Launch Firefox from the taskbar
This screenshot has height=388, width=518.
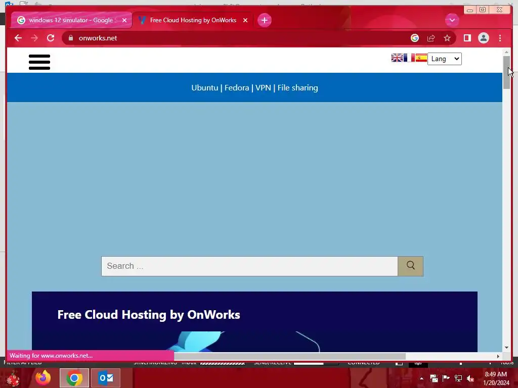(x=43, y=378)
